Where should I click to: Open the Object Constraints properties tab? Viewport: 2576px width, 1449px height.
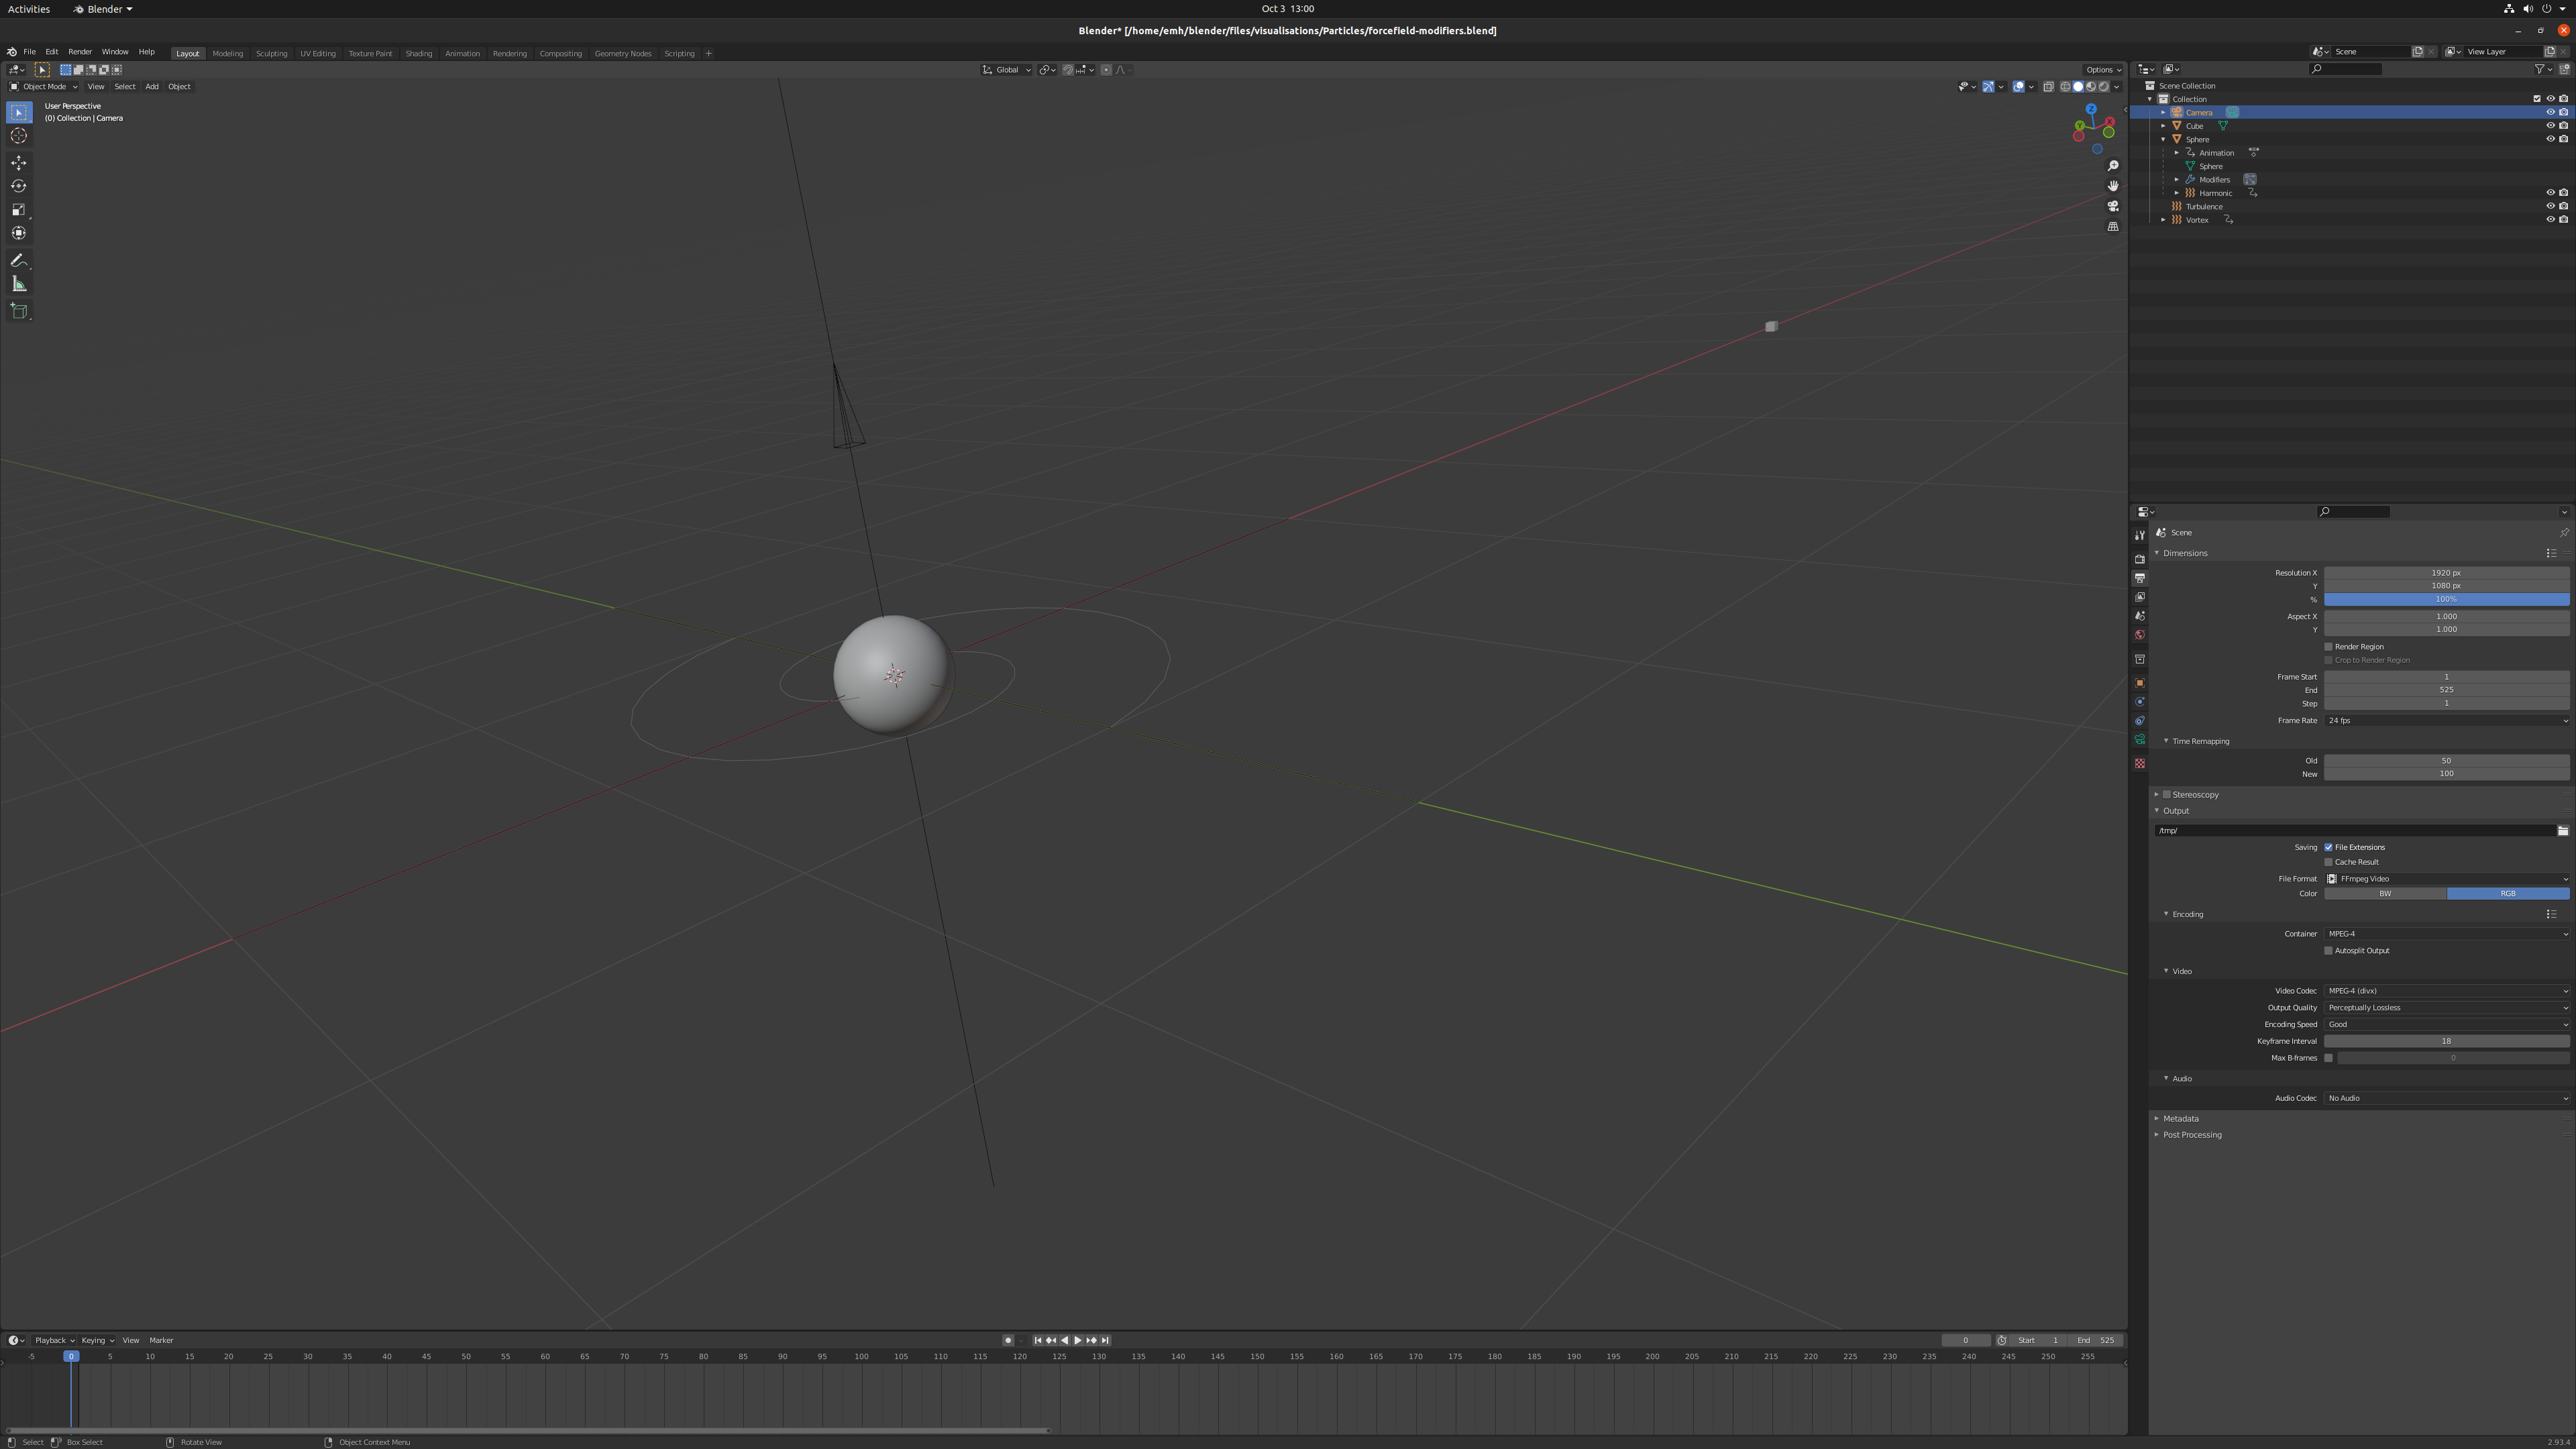(x=2140, y=721)
